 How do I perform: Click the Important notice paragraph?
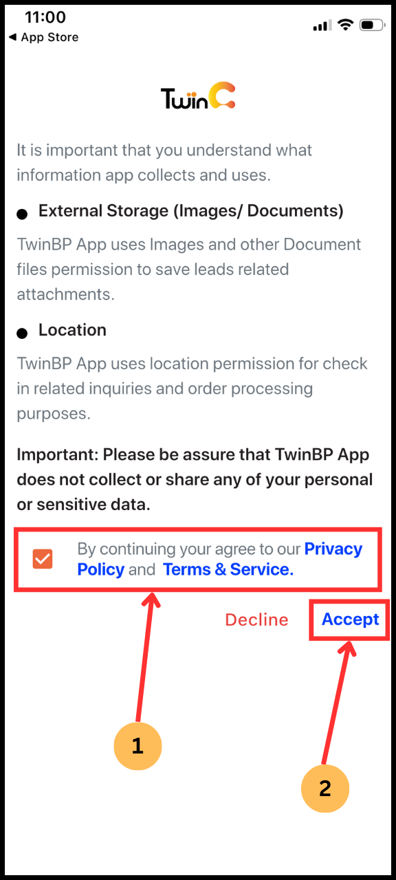click(195, 480)
